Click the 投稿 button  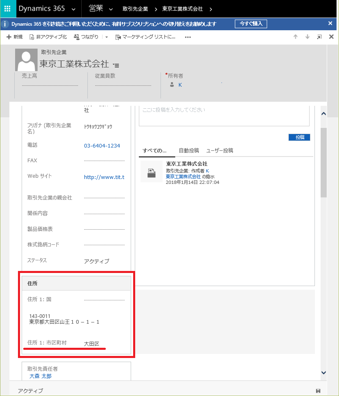[x=299, y=137]
